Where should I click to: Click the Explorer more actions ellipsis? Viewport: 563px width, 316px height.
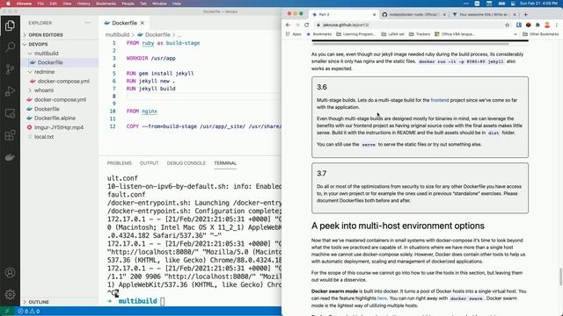click(88, 23)
